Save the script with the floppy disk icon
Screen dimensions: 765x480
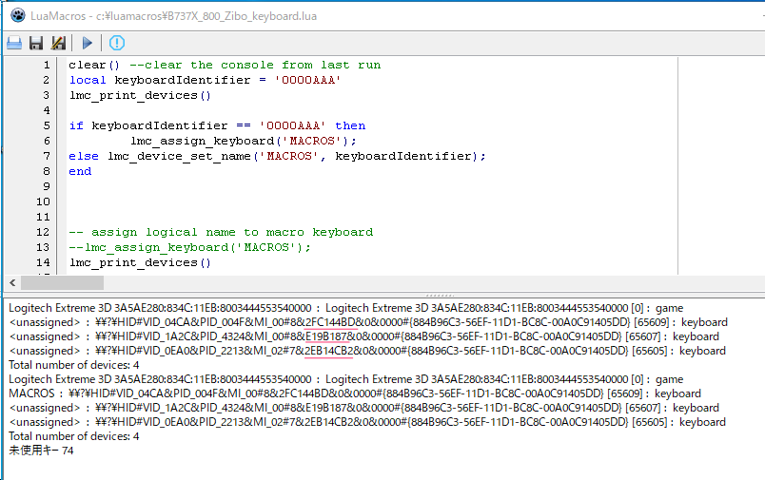point(36,43)
